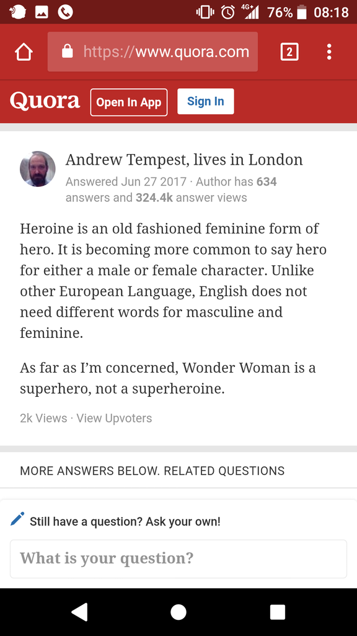Tap the battery indicator in status bar
Image resolution: width=357 pixels, height=636 pixels.
click(x=302, y=12)
